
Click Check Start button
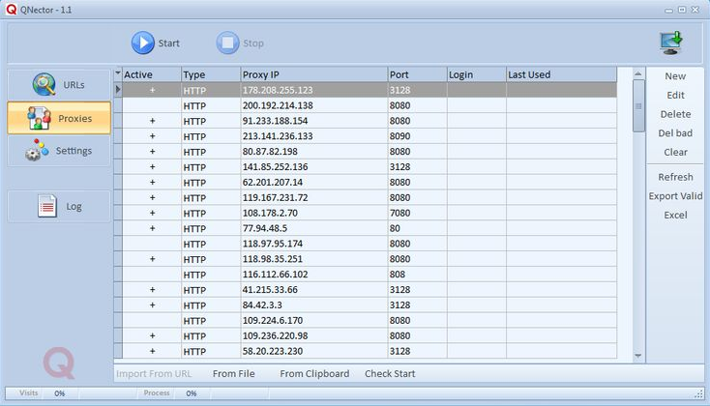[390, 374]
